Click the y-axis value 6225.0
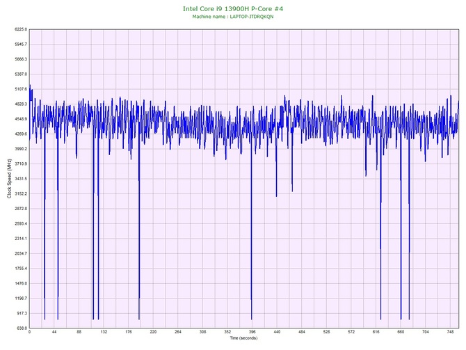This screenshot has width=466, height=350. (21, 29)
